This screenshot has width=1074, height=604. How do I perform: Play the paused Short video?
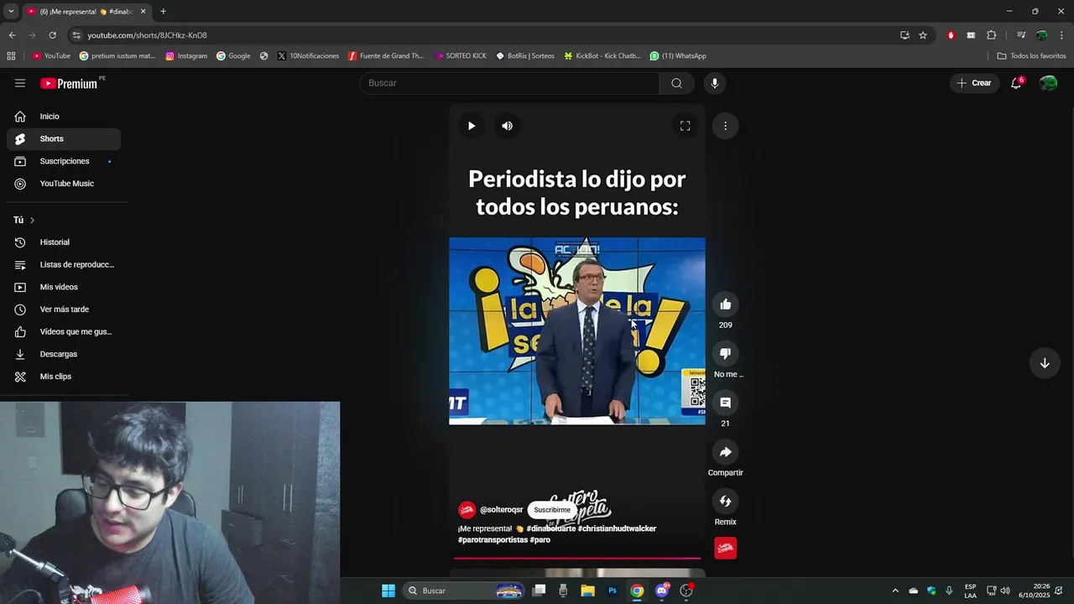(472, 126)
